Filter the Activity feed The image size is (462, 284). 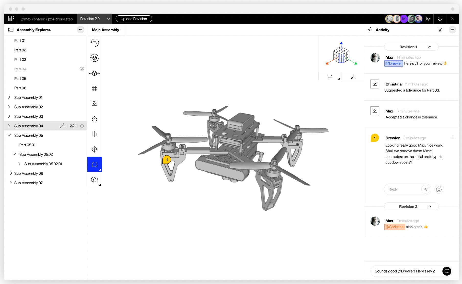click(440, 30)
